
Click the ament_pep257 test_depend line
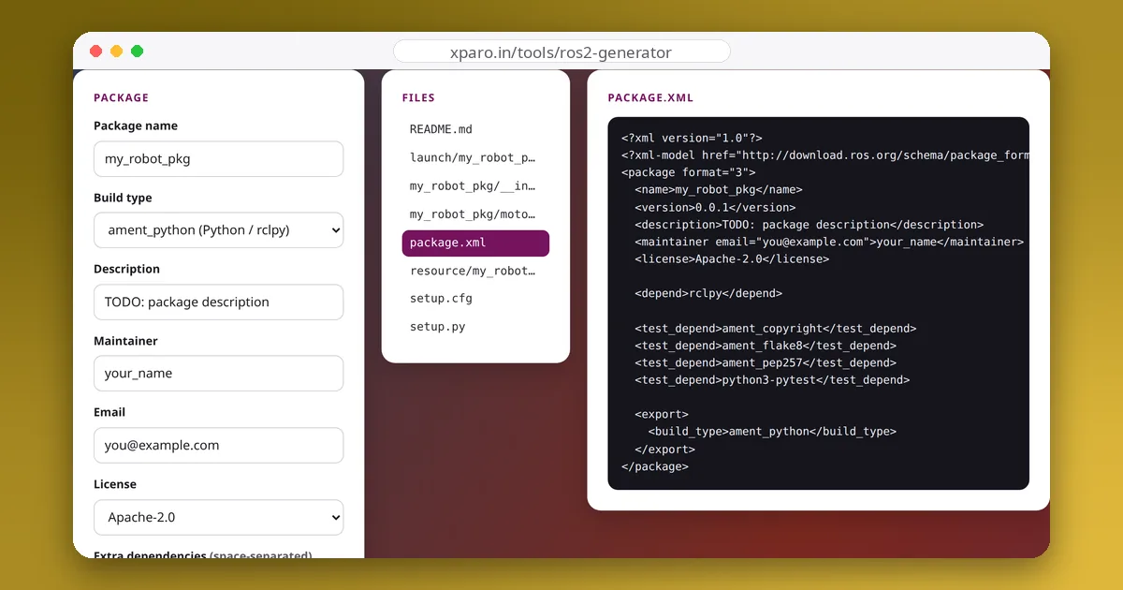(766, 362)
